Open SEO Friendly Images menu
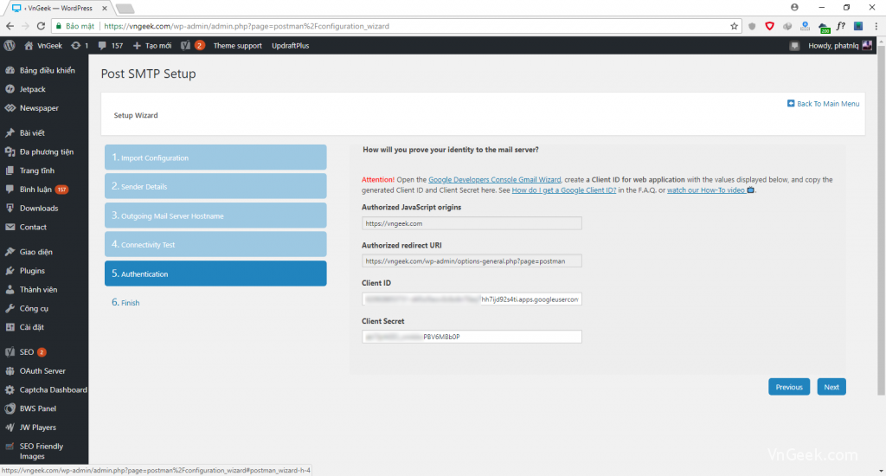886x476 pixels. tap(44, 451)
